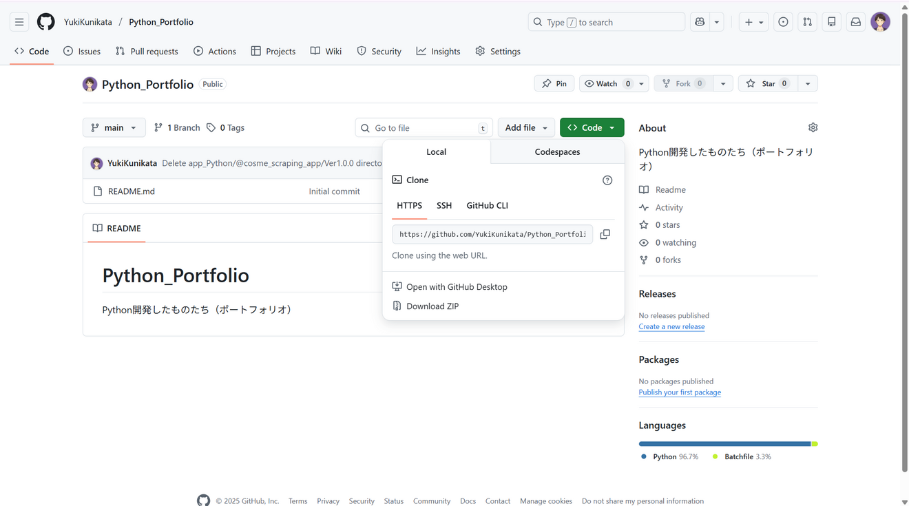Open the Security repository tab
Image resolution: width=909 pixels, height=506 pixels.
point(379,51)
